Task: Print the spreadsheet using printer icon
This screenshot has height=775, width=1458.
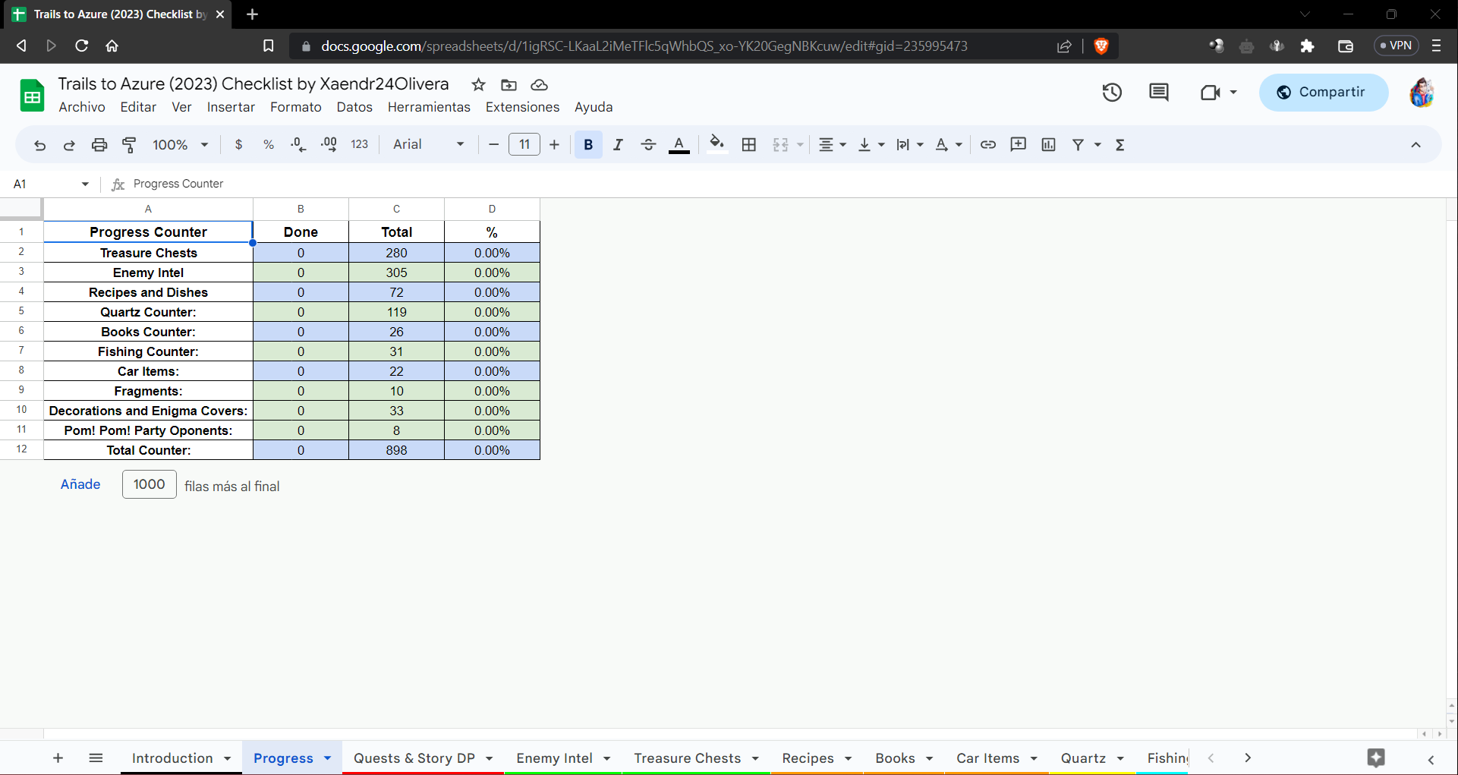Action: click(x=99, y=145)
